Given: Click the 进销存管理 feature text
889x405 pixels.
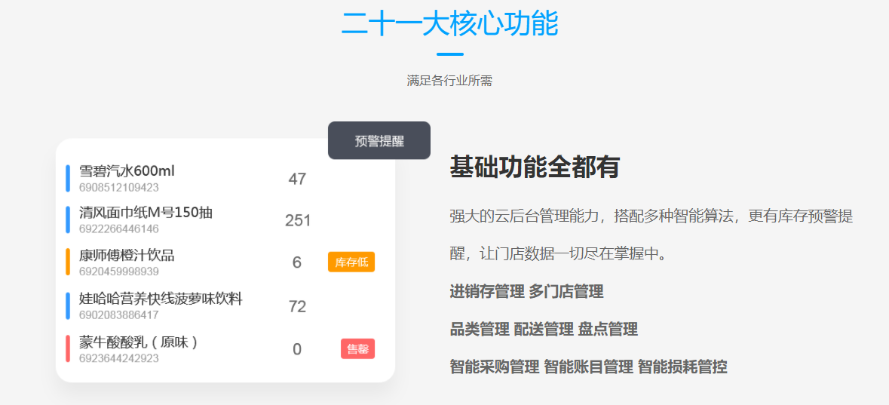Looking at the screenshot, I should coord(487,292).
